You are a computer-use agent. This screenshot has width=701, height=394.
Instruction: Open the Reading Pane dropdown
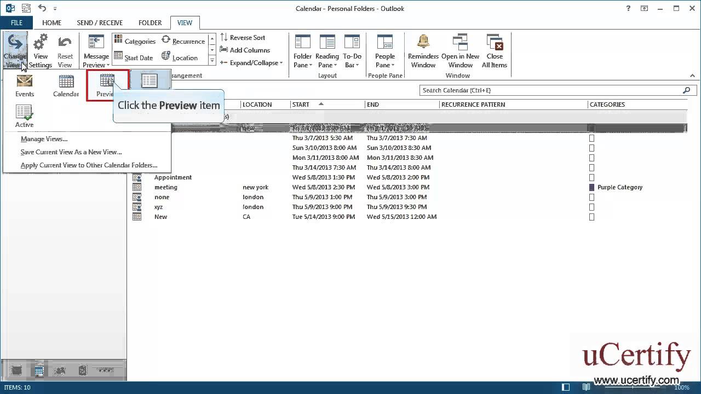tap(327, 51)
